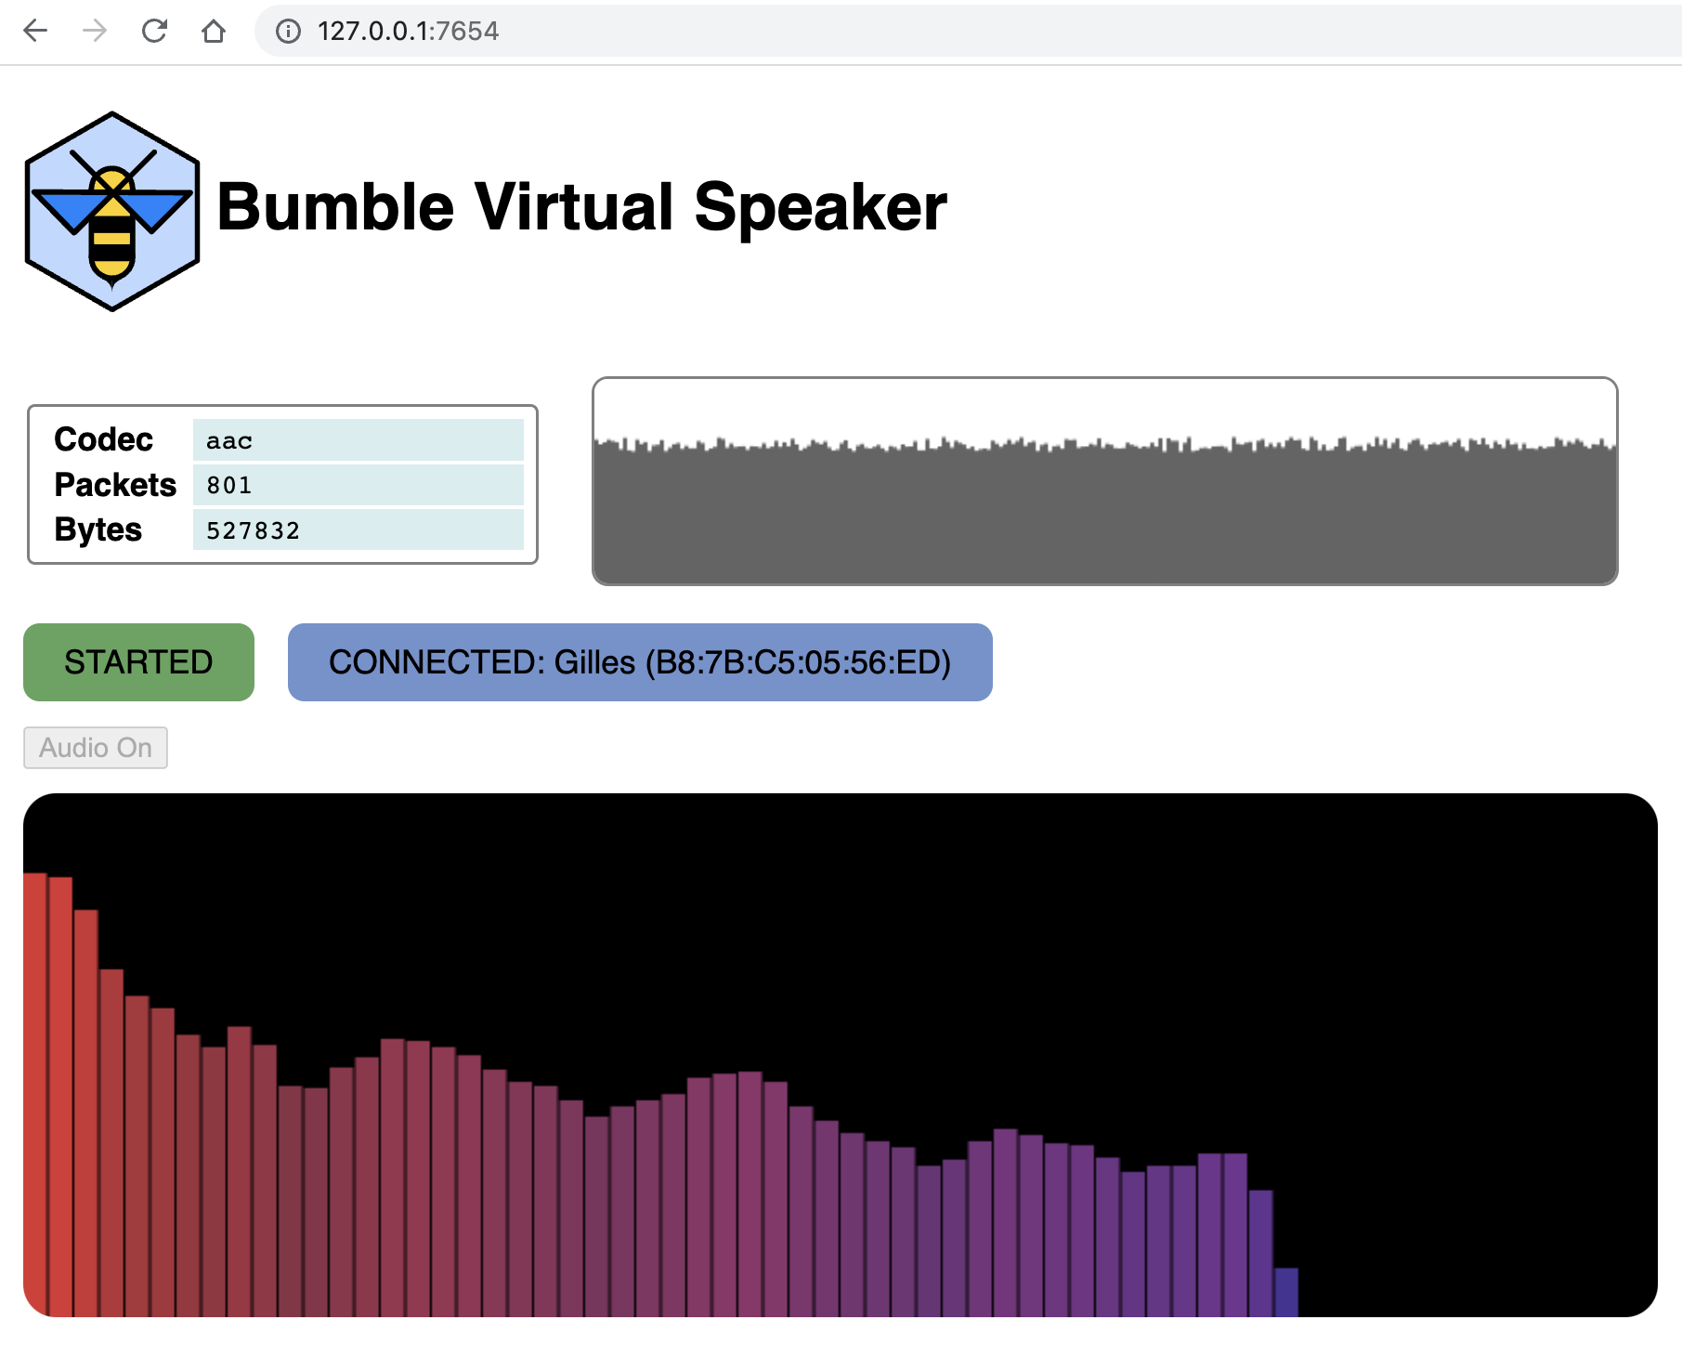Click the Bumble bee hexagon logo
This screenshot has width=1682, height=1346.
click(112, 212)
